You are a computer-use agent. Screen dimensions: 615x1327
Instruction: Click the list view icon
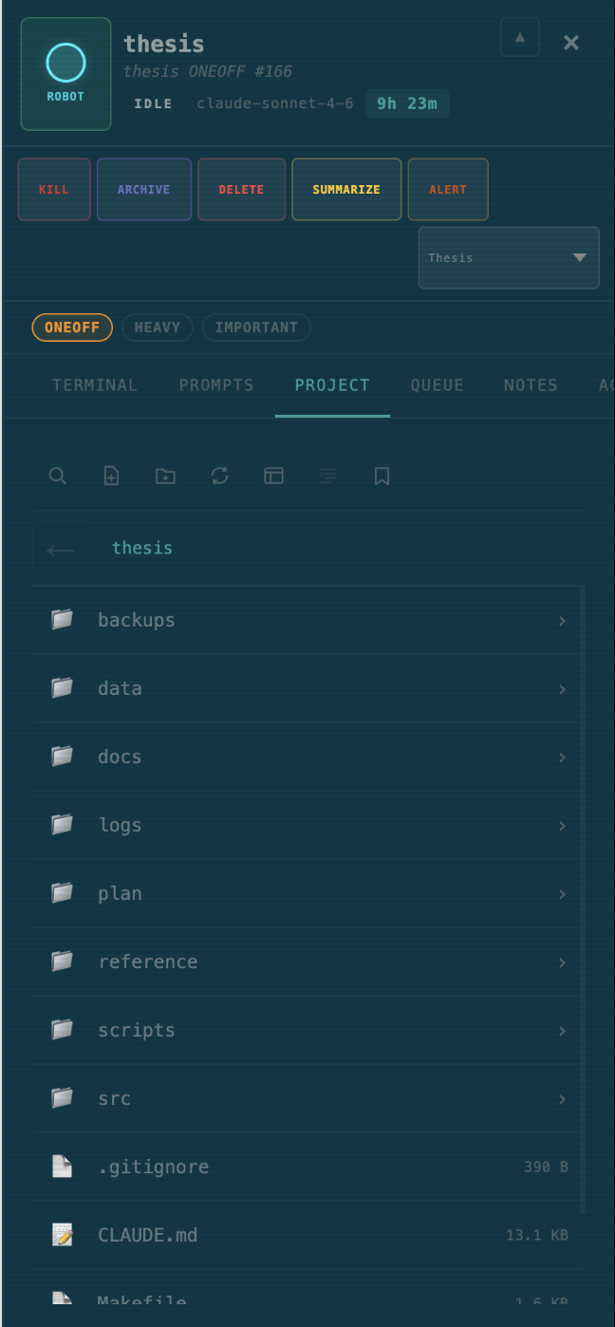(327, 476)
